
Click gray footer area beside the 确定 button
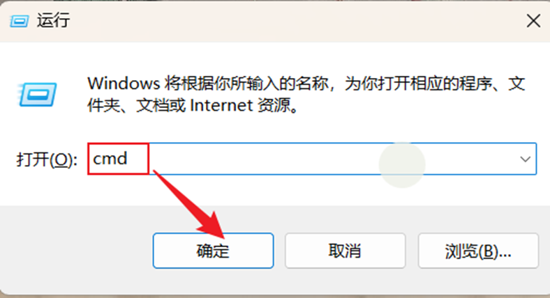pyautogui.click(x=77, y=251)
